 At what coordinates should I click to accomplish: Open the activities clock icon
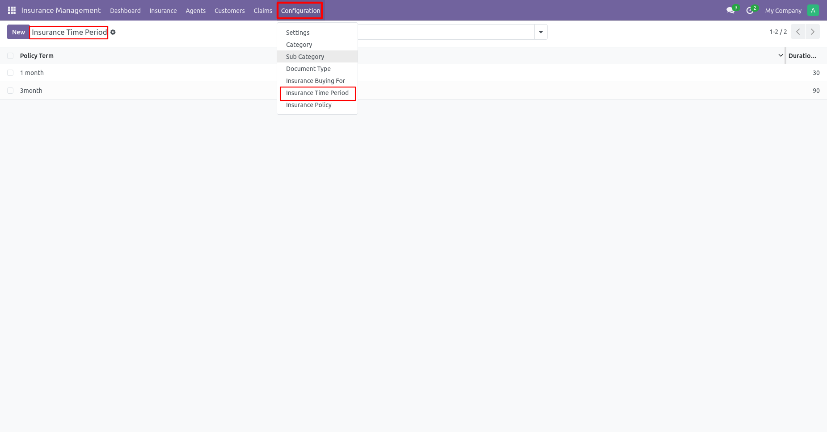point(750,10)
